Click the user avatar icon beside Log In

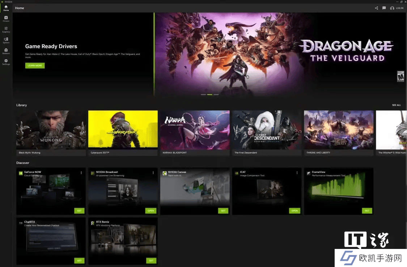[392, 8]
